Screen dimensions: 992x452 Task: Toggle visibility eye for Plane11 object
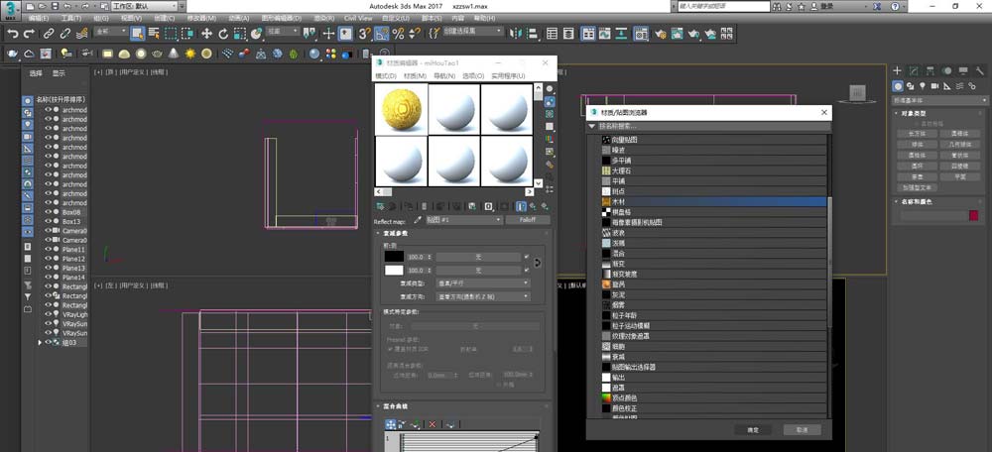click(48, 250)
